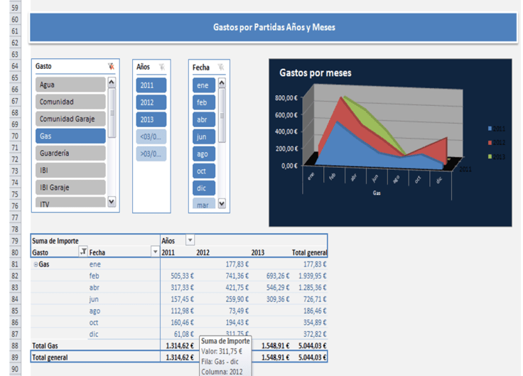
Task: Click the Gastos por meses chart title
Action: pos(315,72)
